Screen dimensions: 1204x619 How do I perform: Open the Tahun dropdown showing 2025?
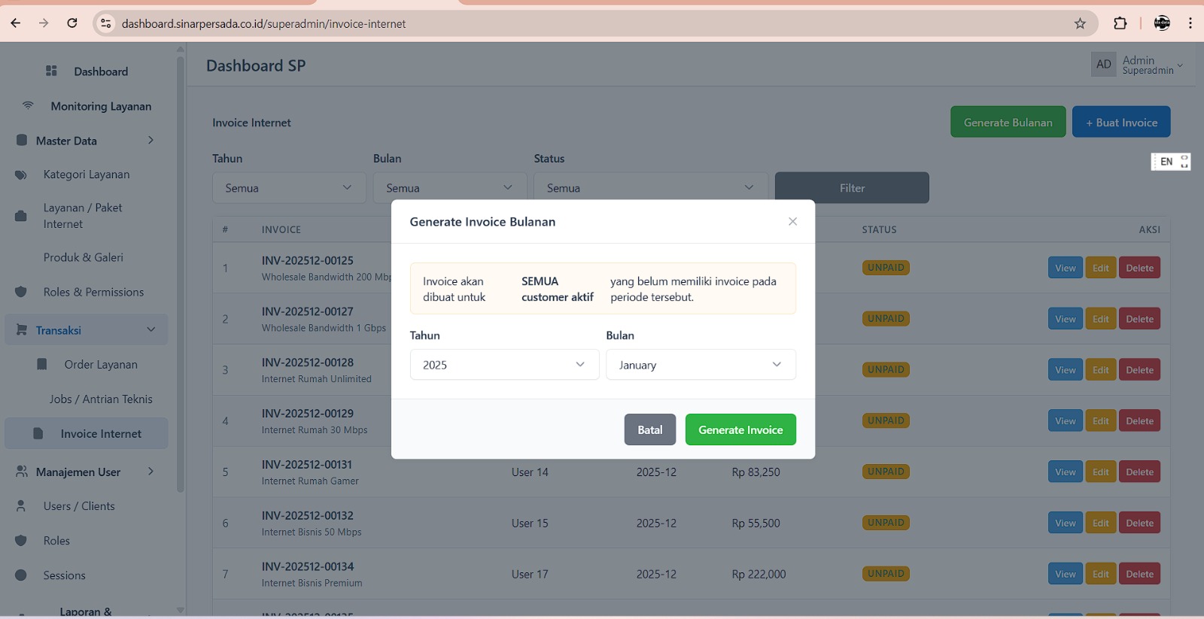[x=504, y=365]
